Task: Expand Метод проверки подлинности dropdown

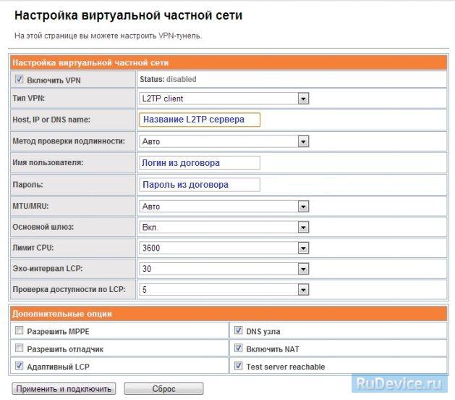Action: click(x=223, y=141)
